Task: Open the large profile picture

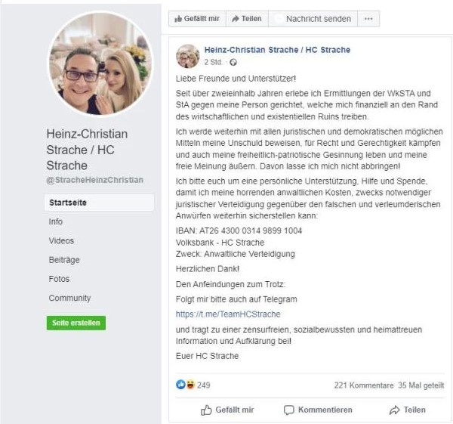Action: coord(100,63)
